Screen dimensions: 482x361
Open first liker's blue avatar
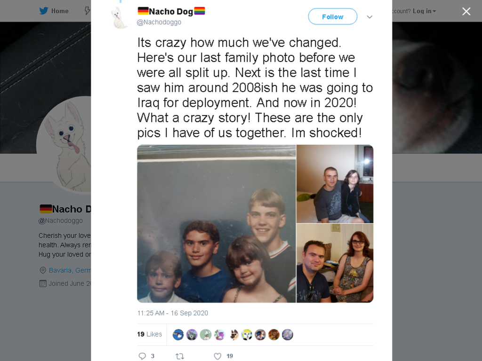click(178, 335)
